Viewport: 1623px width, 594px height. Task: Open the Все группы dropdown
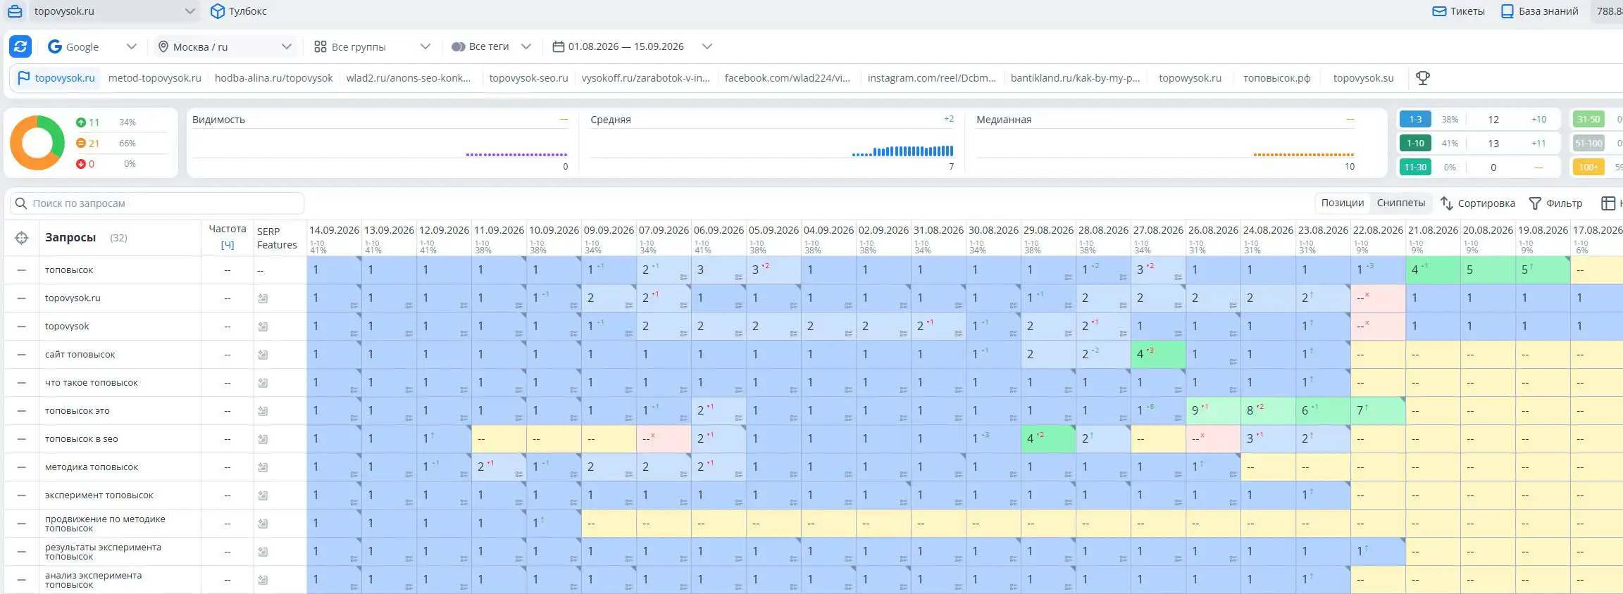(372, 46)
